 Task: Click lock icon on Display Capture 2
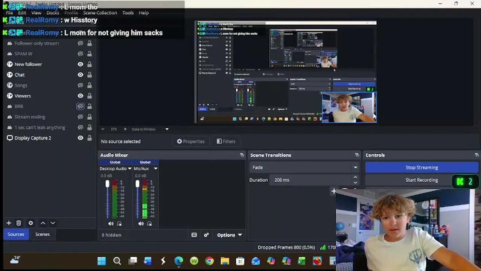[x=90, y=138]
